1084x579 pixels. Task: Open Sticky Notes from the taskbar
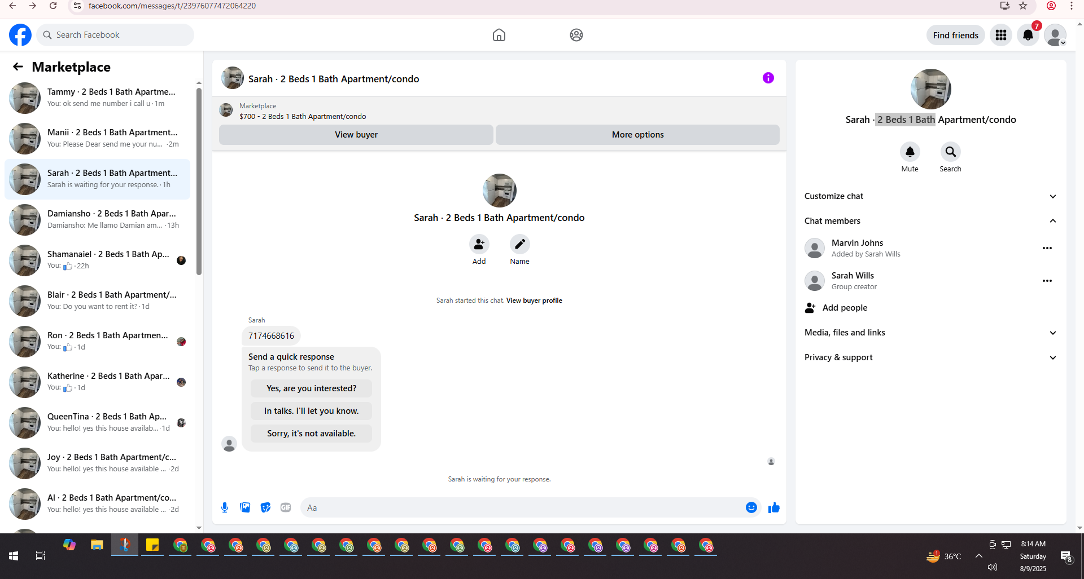[152, 545]
